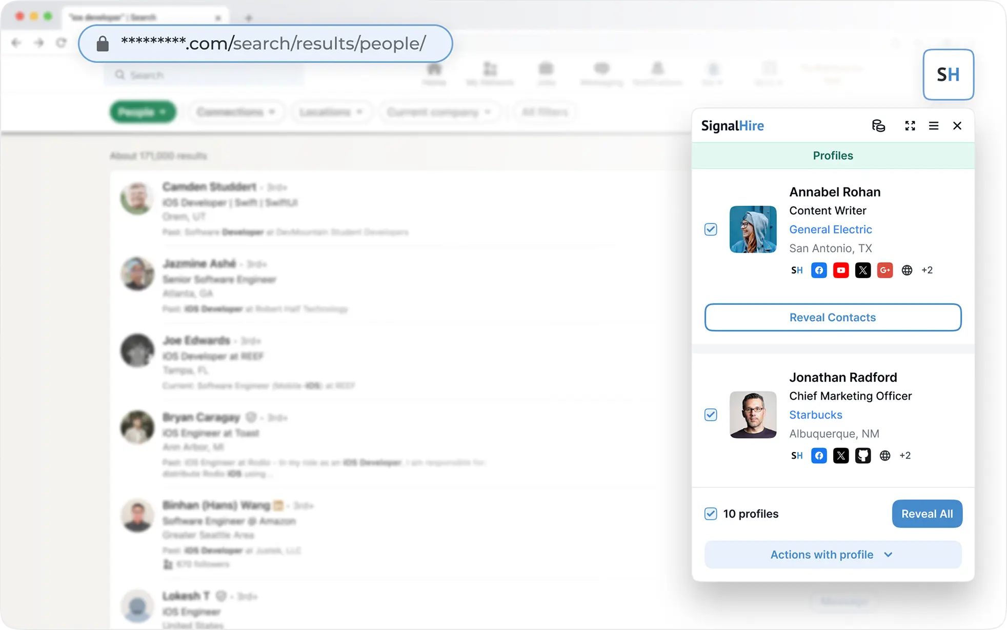Open the Connections filter dropdown
Viewport: 1007px width, 630px height.
pos(236,112)
